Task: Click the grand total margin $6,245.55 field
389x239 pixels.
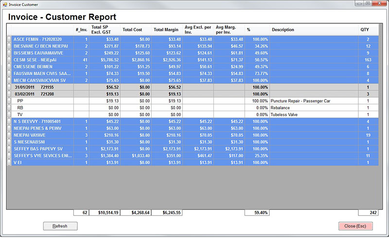Action: [x=167, y=213]
